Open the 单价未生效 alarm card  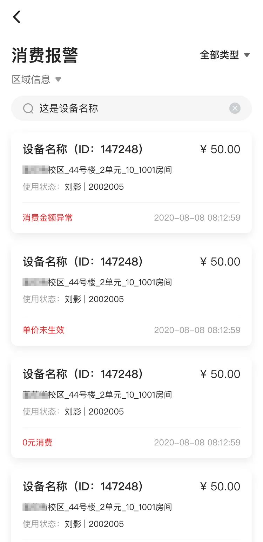tap(131, 295)
